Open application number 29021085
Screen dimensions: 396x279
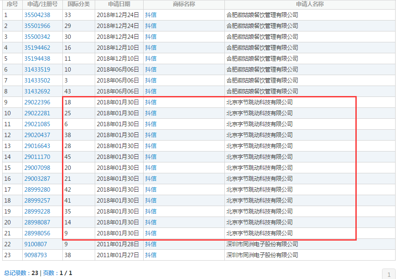click(x=37, y=124)
